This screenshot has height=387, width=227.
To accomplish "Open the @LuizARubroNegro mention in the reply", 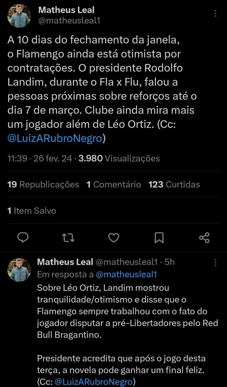I will point(97,381).
